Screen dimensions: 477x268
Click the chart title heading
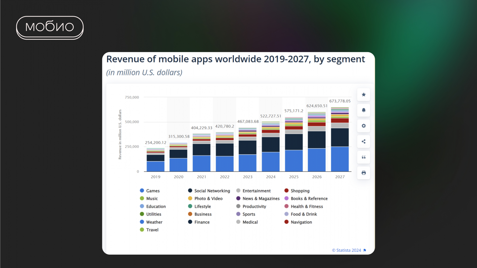coord(236,59)
